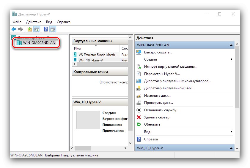Open the Действие menu
Viewport: 250px width, 168px height.
click(x=34, y=22)
